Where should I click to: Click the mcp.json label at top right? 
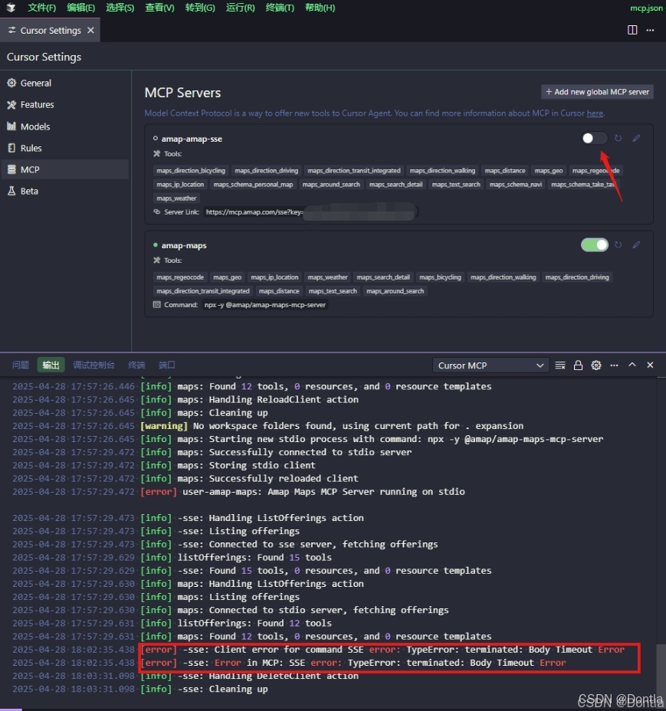pyautogui.click(x=646, y=8)
